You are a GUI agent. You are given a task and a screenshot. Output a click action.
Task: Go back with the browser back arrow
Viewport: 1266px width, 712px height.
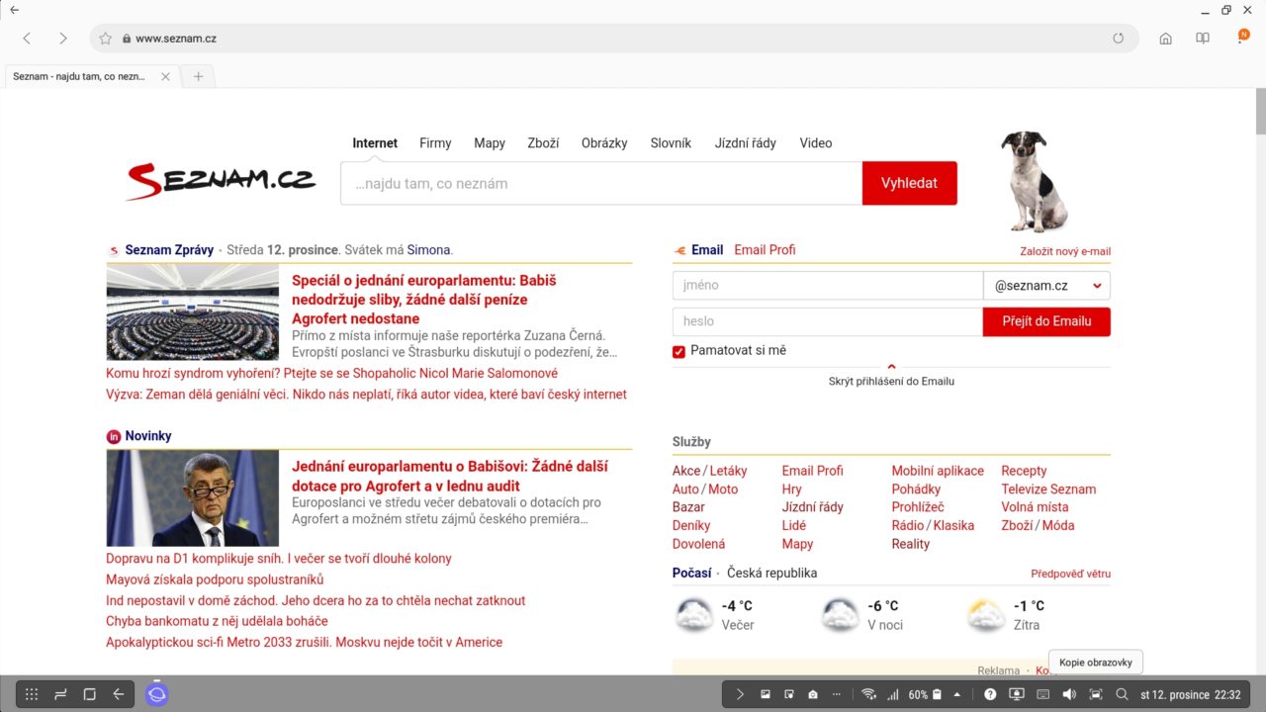[x=27, y=39]
